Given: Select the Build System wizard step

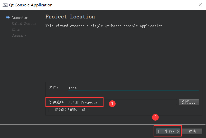Looking at the screenshot, I should pos(24,24).
